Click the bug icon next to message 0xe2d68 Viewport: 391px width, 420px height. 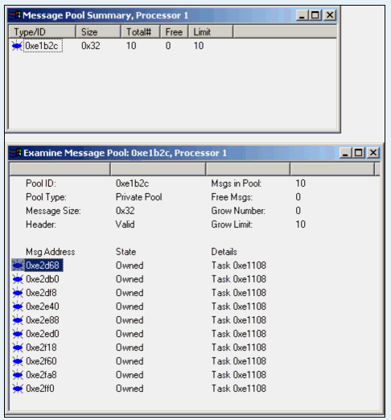coord(18,266)
